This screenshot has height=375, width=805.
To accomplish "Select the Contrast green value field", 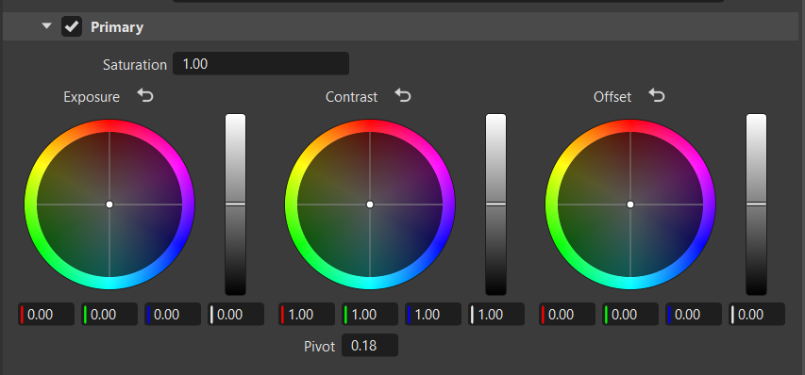I will [370, 314].
